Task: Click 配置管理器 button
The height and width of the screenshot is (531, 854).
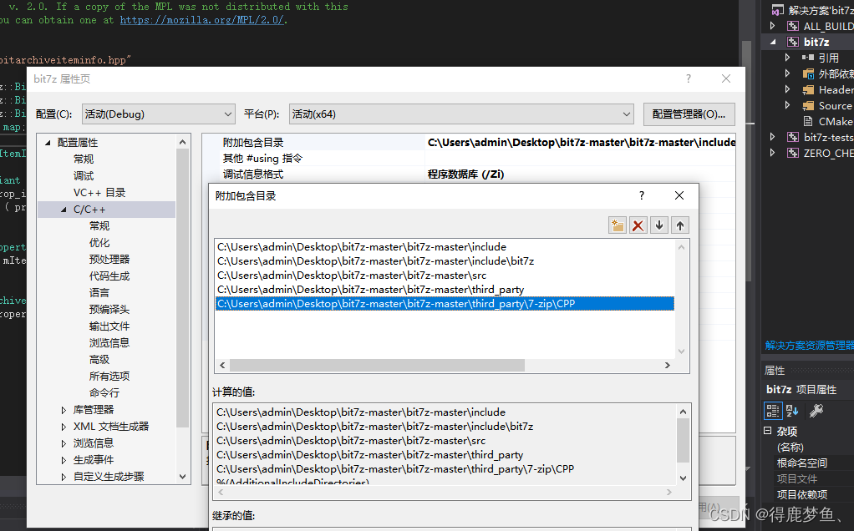Action: (x=689, y=114)
